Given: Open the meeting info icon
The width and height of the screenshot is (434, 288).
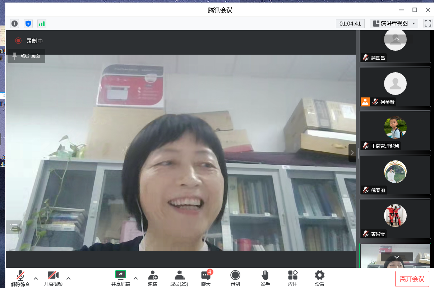Looking at the screenshot, I should click(14, 24).
